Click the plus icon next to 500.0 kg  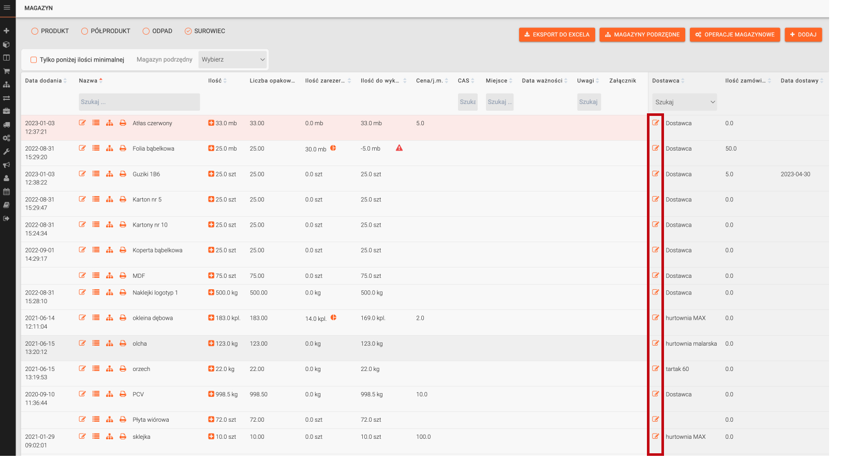[x=211, y=293]
